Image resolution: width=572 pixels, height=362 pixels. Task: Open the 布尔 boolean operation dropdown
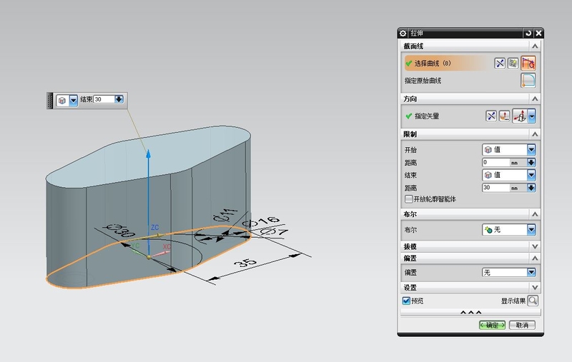pyautogui.click(x=531, y=229)
